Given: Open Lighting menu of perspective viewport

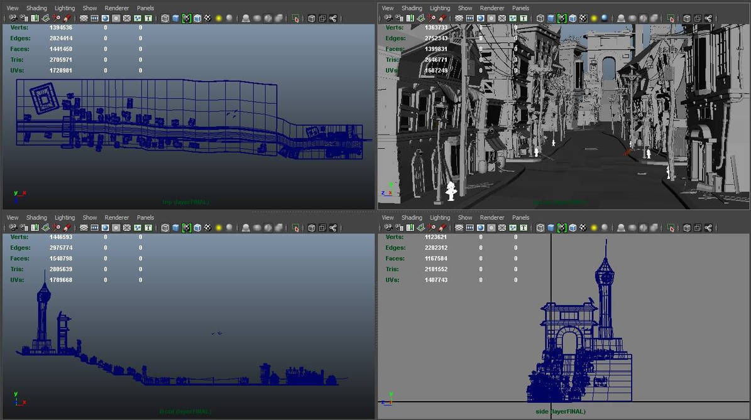Looking at the screenshot, I should point(440,8).
